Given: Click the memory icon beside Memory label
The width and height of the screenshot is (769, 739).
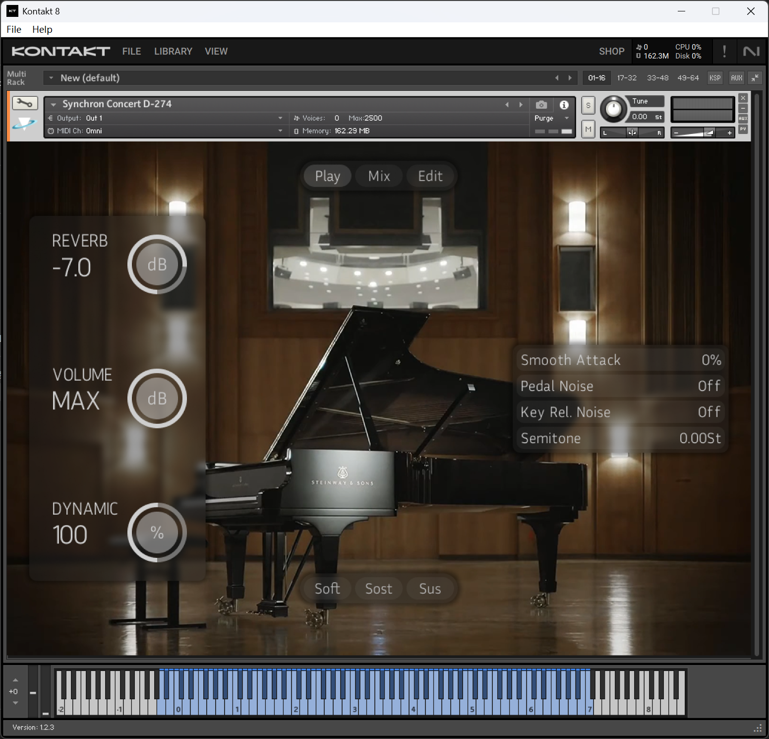Looking at the screenshot, I should (296, 131).
